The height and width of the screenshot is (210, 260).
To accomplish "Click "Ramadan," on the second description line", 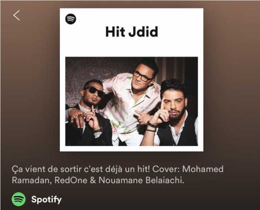I will (32, 180).
